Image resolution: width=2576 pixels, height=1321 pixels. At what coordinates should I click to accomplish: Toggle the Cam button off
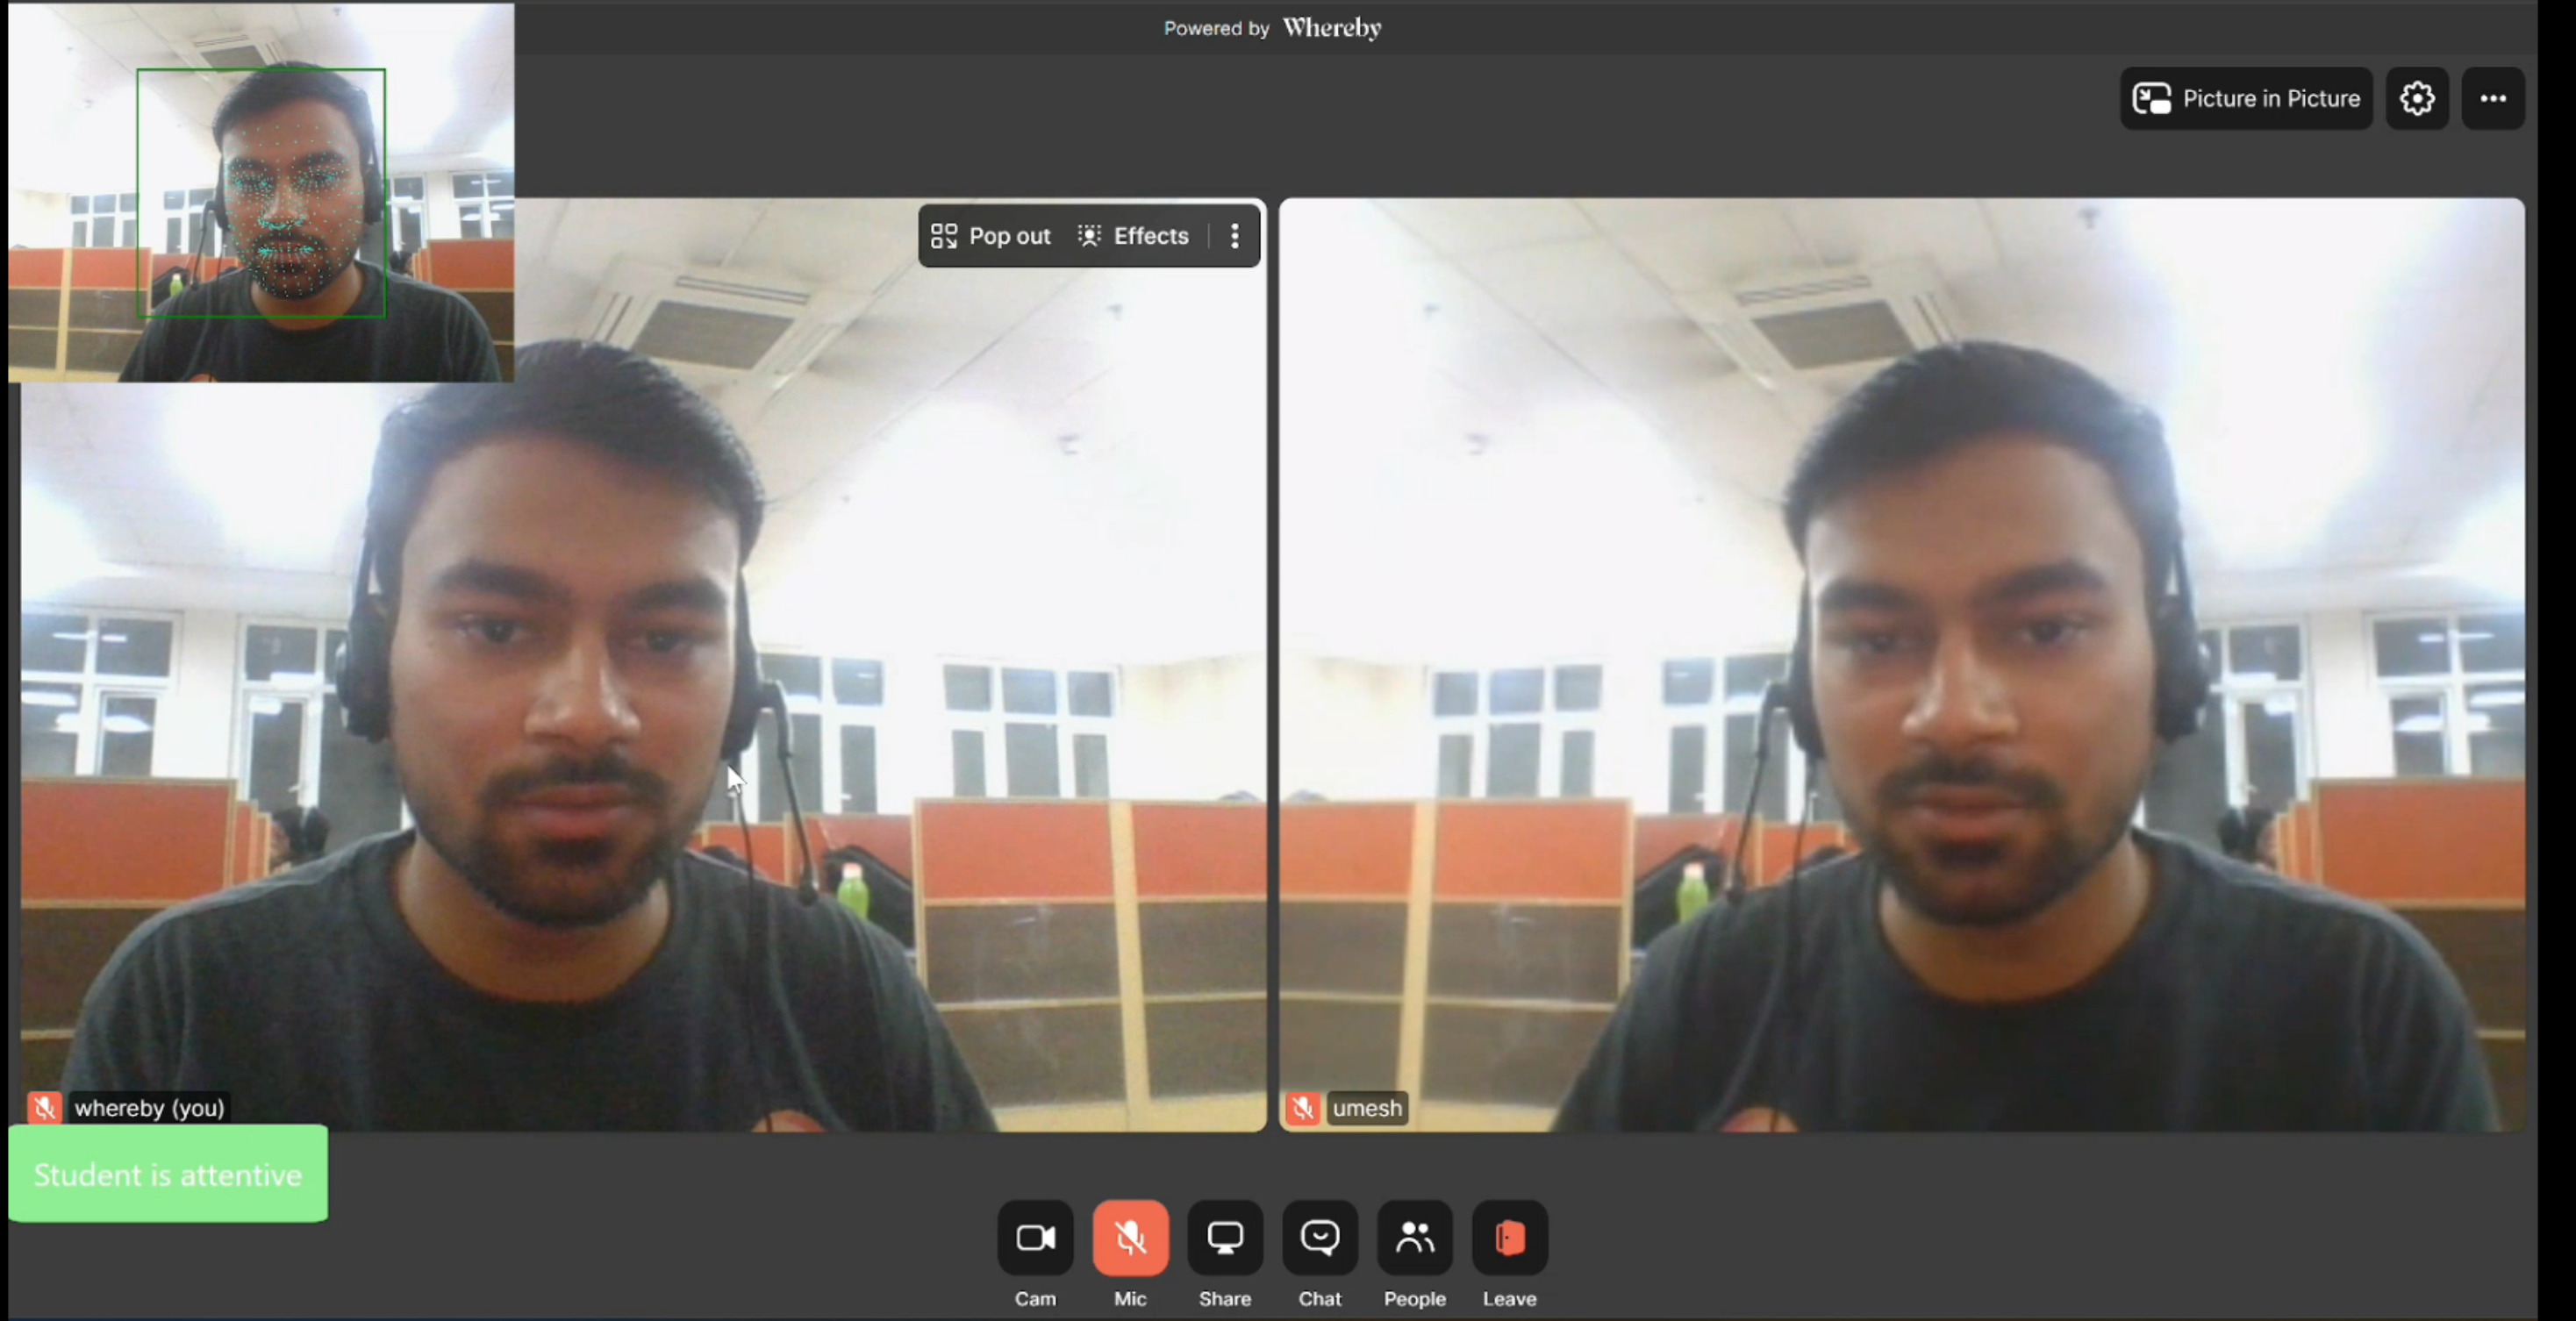1035,1238
